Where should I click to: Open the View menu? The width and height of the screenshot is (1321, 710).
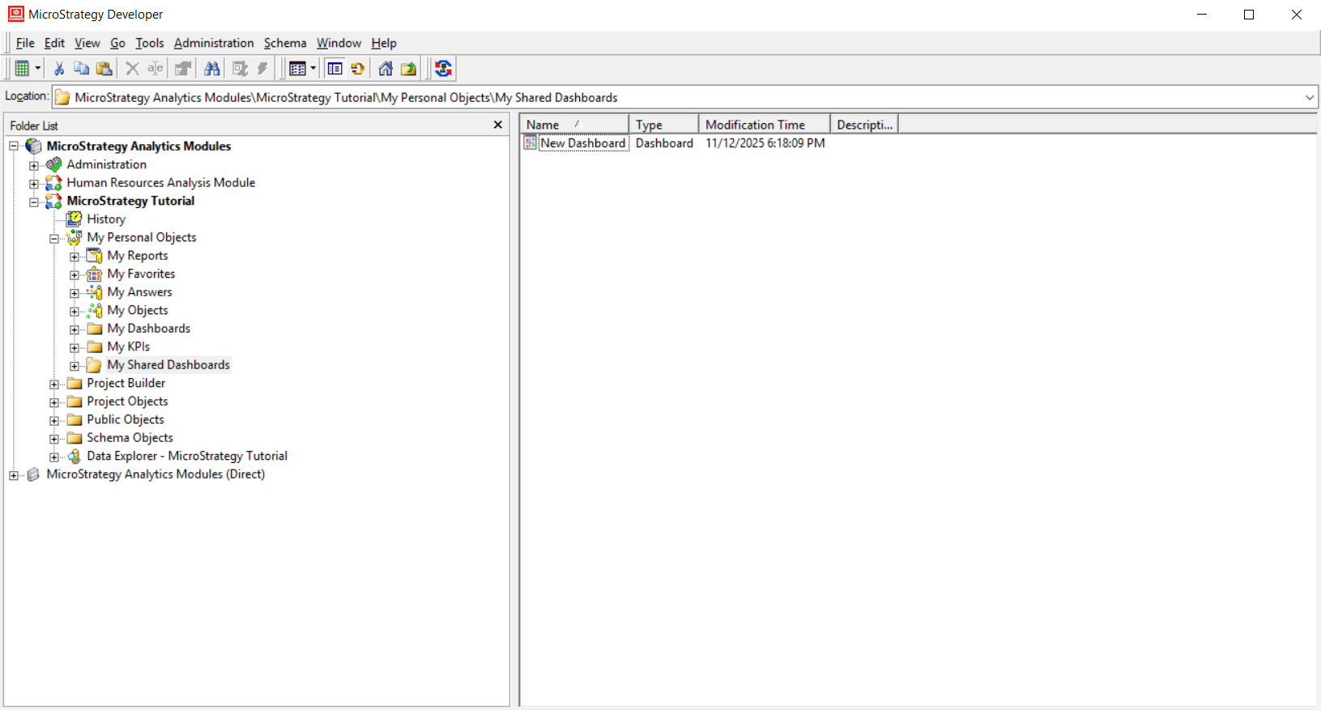pos(87,43)
